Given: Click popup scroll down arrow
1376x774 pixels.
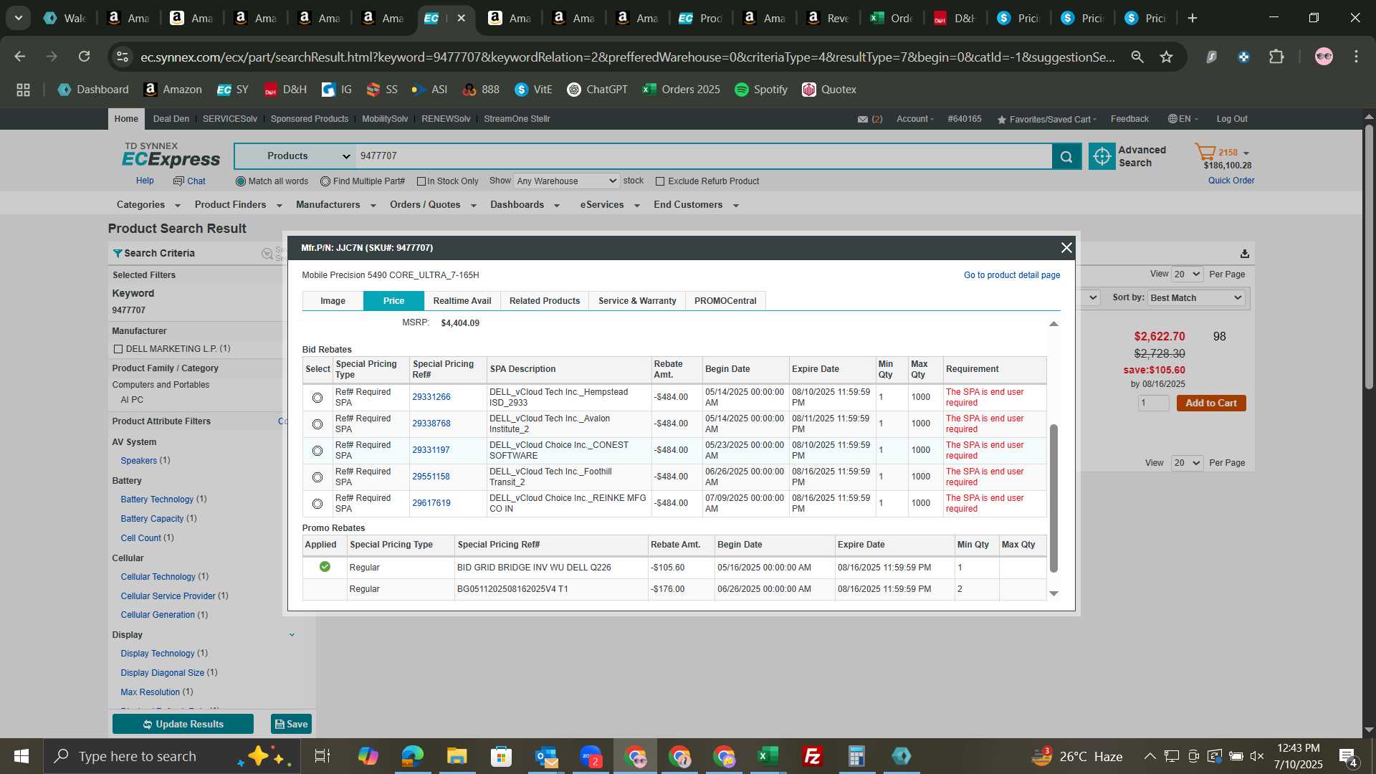Looking at the screenshot, I should tap(1053, 593).
